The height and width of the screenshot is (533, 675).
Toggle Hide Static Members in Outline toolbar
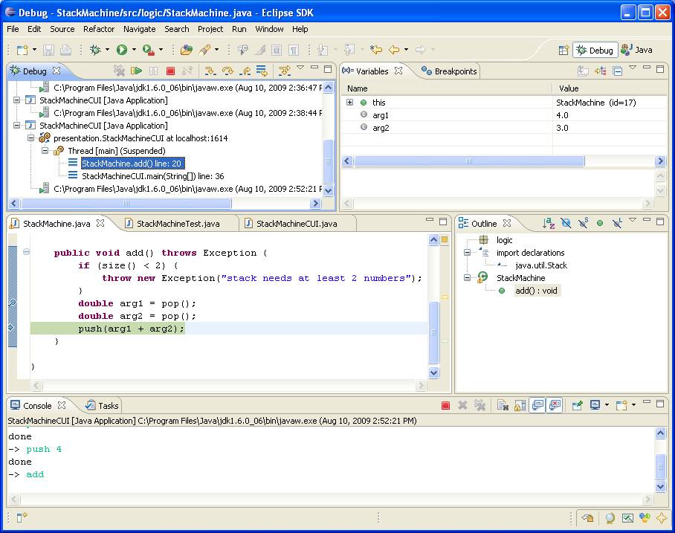point(583,223)
